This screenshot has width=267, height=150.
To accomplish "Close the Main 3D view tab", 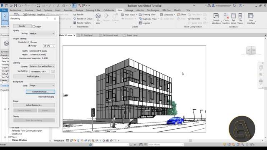I will tap(74, 35).
